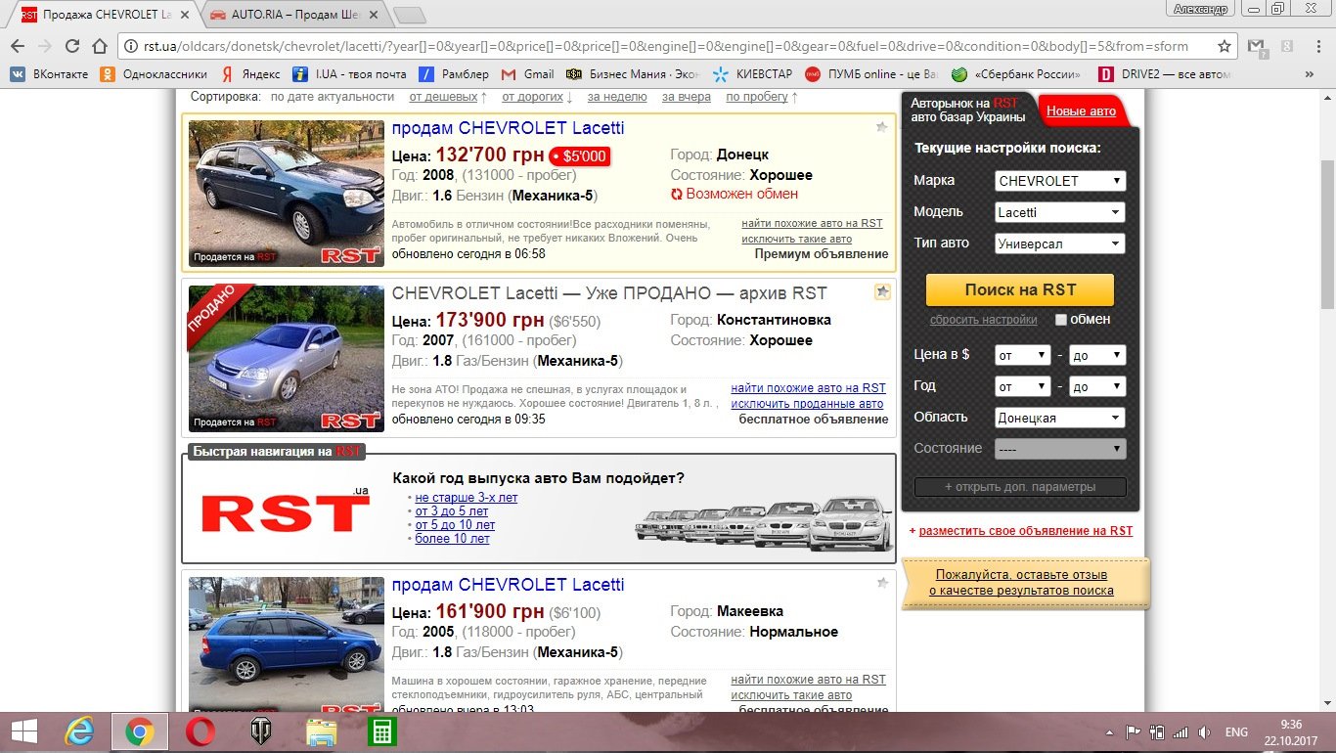
Task: Reload the page with the refresh icon
Action: coord(71,46)
